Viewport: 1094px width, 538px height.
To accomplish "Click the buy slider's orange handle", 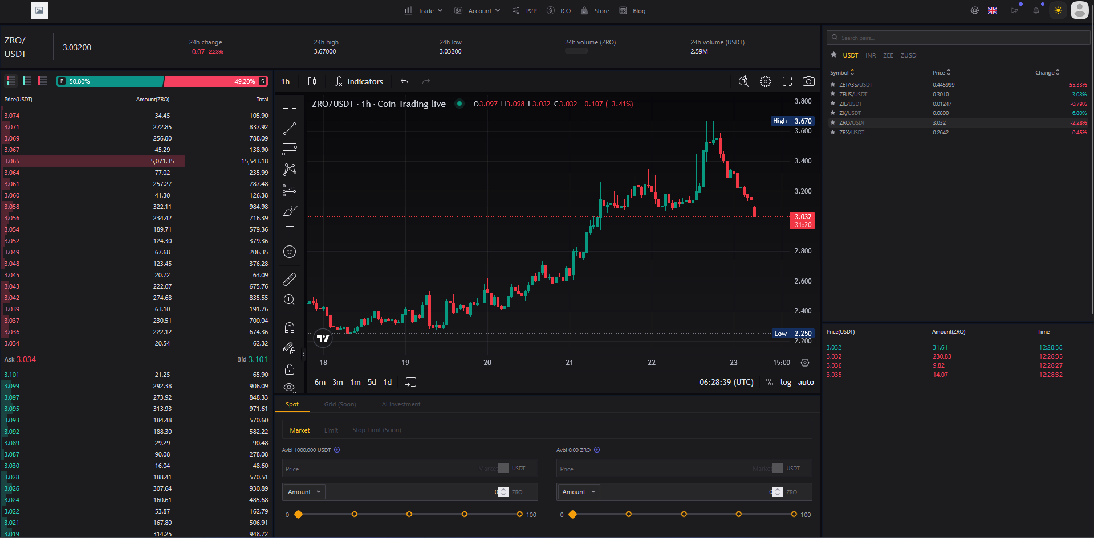I will click(299, 514).
